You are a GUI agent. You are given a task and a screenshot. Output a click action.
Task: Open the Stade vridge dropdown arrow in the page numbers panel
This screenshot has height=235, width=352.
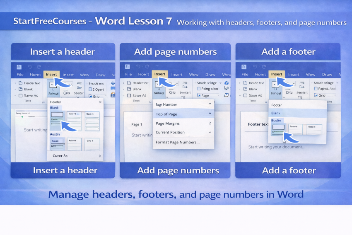click(220, 83)
